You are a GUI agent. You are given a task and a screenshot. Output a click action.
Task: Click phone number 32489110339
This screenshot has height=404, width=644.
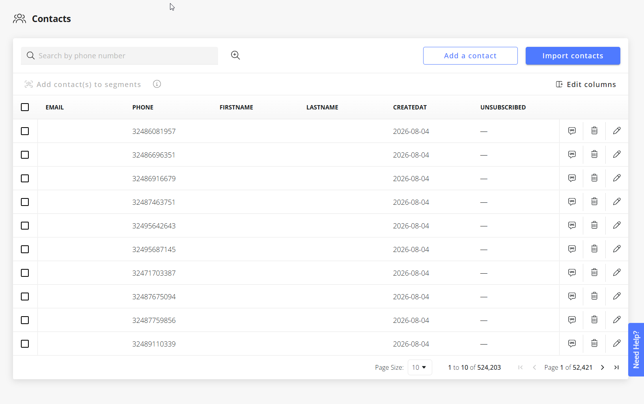click(154, 344)
